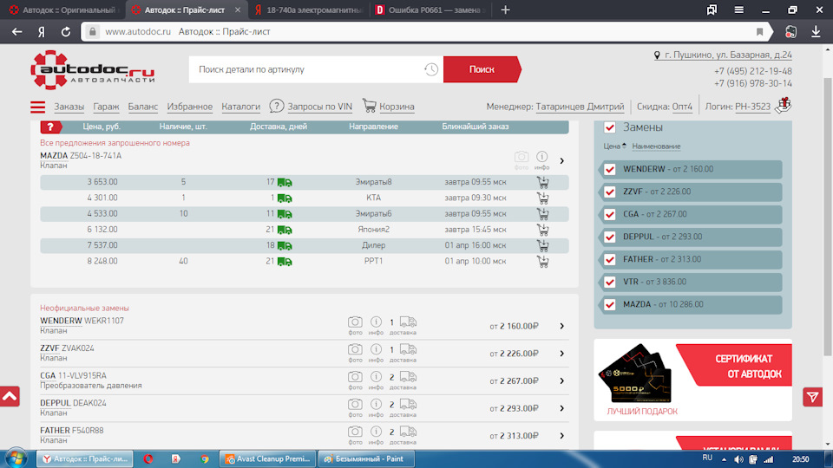Screen dimensions: 833x468
Task: Open search history clock icon
Action: (x=431, y=69)
